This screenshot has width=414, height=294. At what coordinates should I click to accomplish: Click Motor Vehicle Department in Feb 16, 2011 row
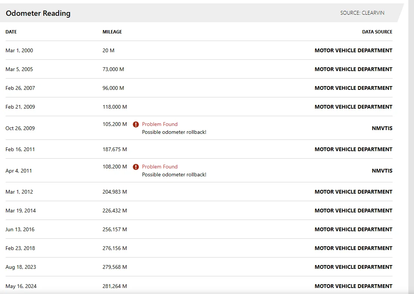(x=353, y=149)
